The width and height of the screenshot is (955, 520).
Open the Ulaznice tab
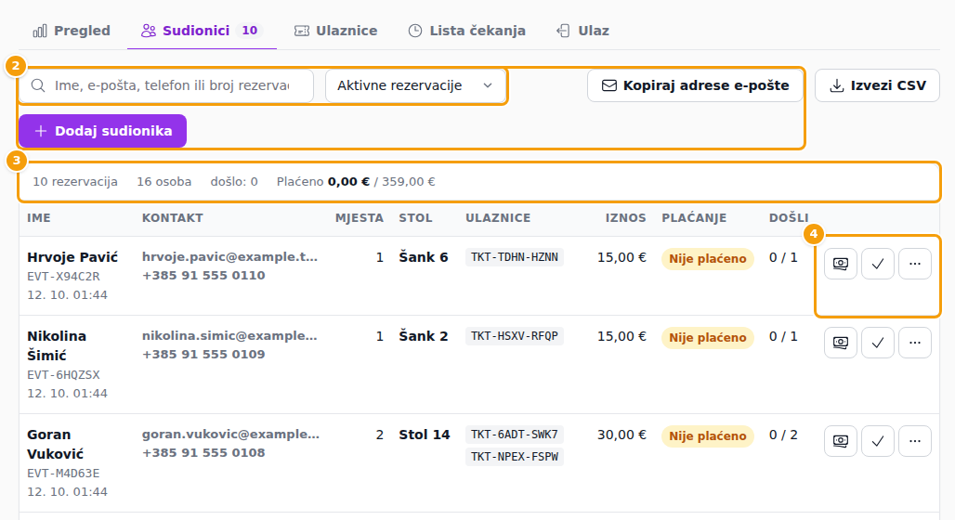(335, 31)
